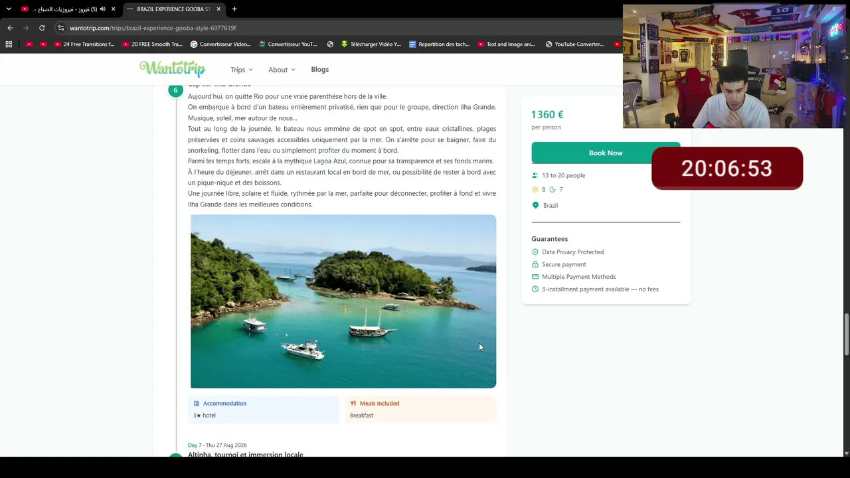
Task: Click the day 6 timeline marker
Action: pyautogui.click(x=175, y=90)
